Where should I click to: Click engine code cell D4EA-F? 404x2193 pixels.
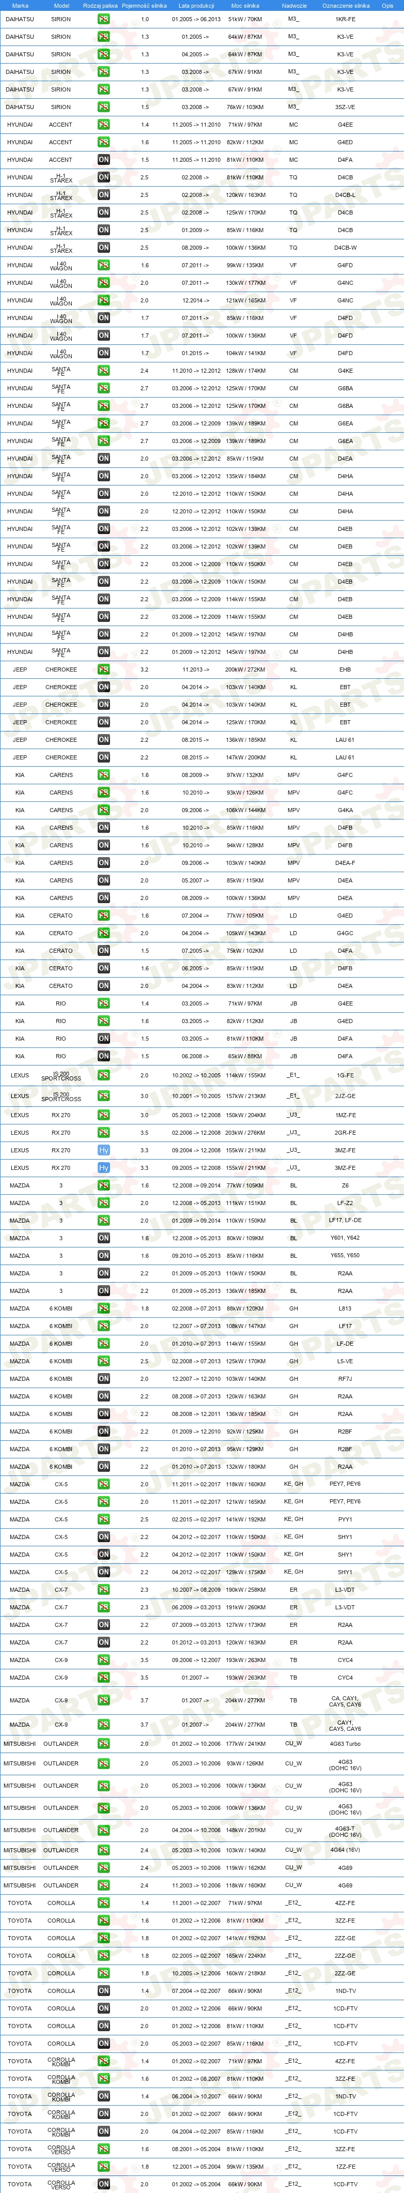(x=345, y=862)
